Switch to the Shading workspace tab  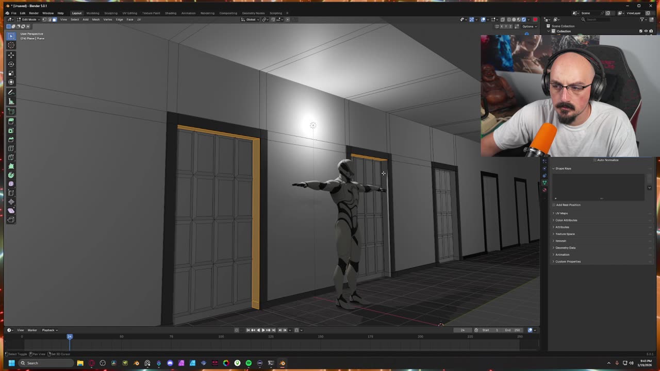tap(171, 13)
